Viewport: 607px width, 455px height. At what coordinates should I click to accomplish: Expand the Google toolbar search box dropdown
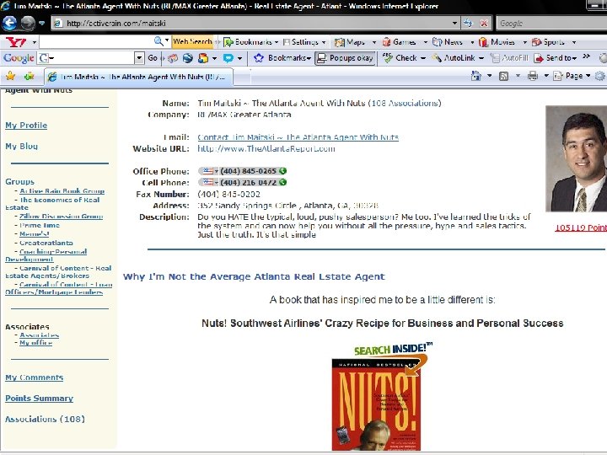[x=139, y=58]
